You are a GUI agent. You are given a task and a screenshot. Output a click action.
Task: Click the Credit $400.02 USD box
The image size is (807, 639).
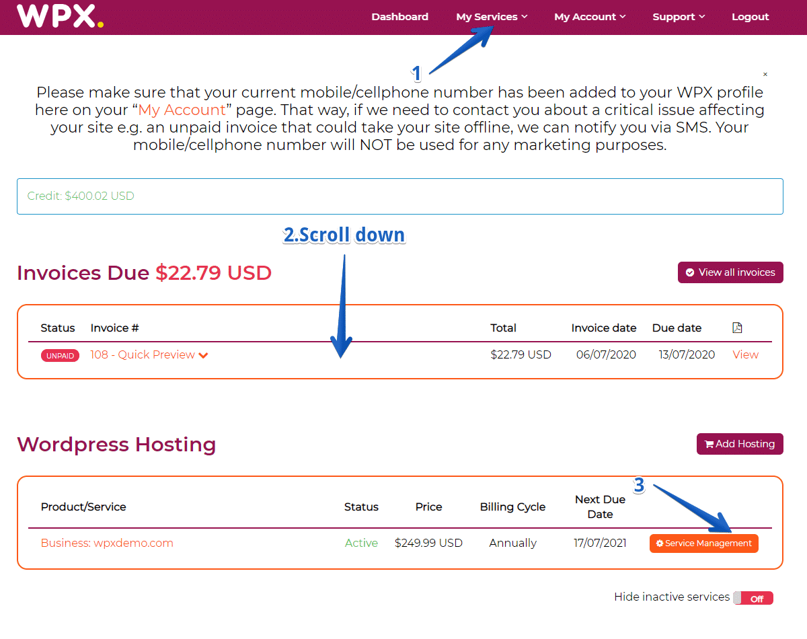tap(400, 196)
